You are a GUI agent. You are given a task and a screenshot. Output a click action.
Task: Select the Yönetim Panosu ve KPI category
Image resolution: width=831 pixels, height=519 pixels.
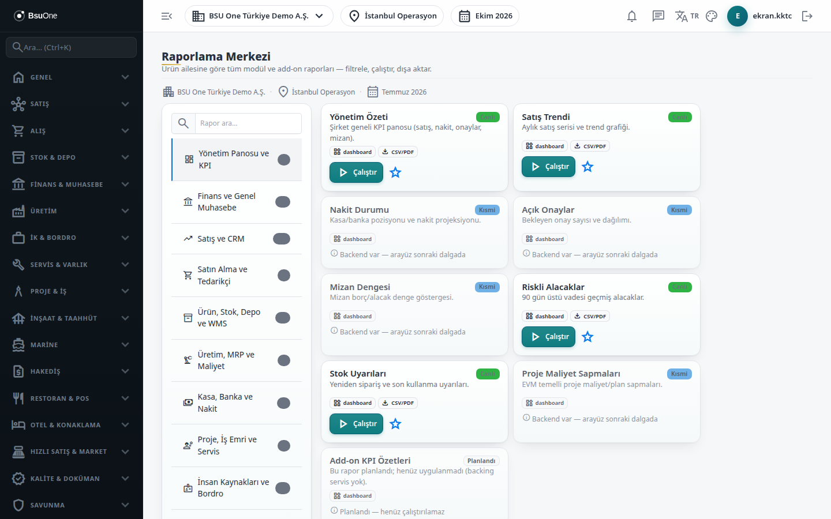[x=237, y=160]
